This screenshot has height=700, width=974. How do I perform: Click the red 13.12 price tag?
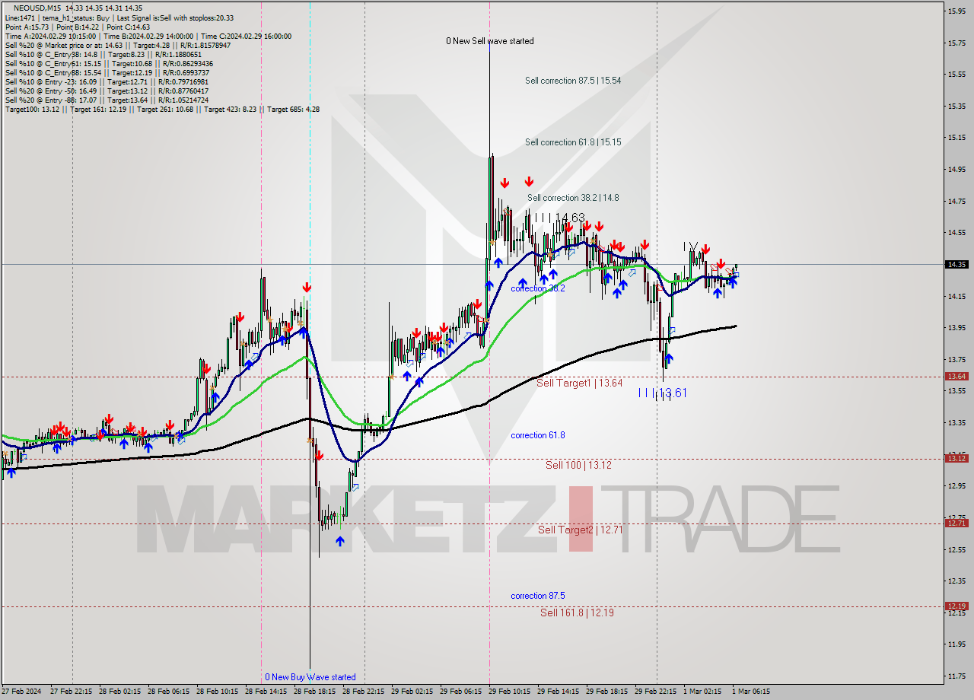click(956, 458)
